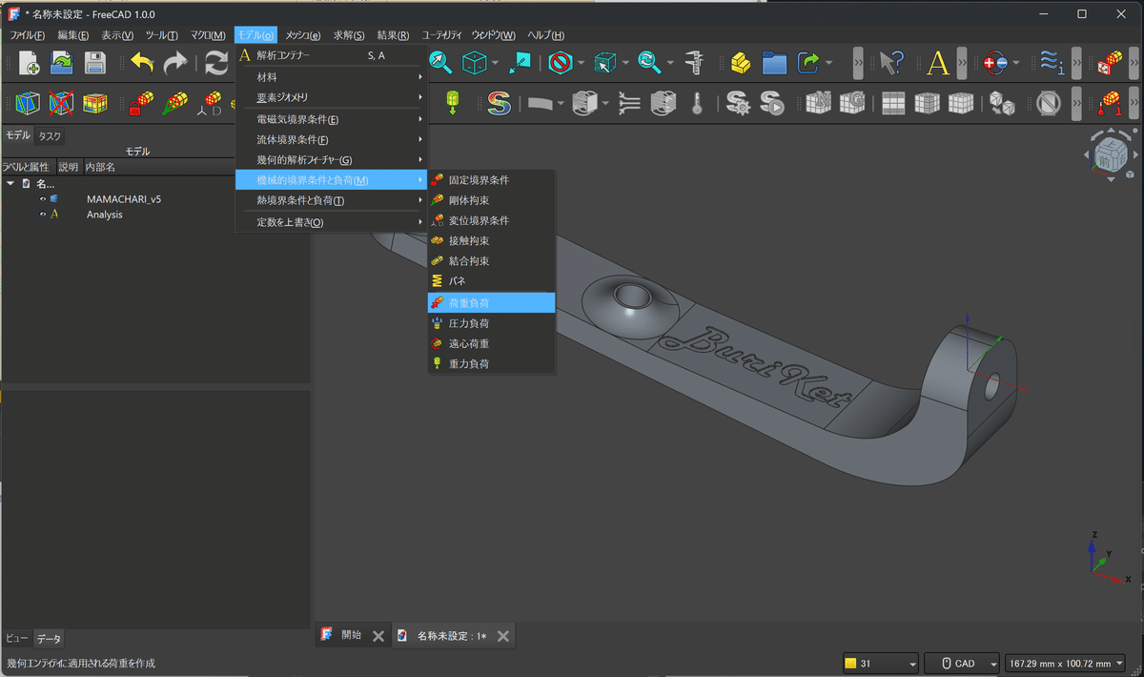This screenshot has height=677, width=1144.
Task: Click the Fit all magnifier icon
Action: pos(440,63)
